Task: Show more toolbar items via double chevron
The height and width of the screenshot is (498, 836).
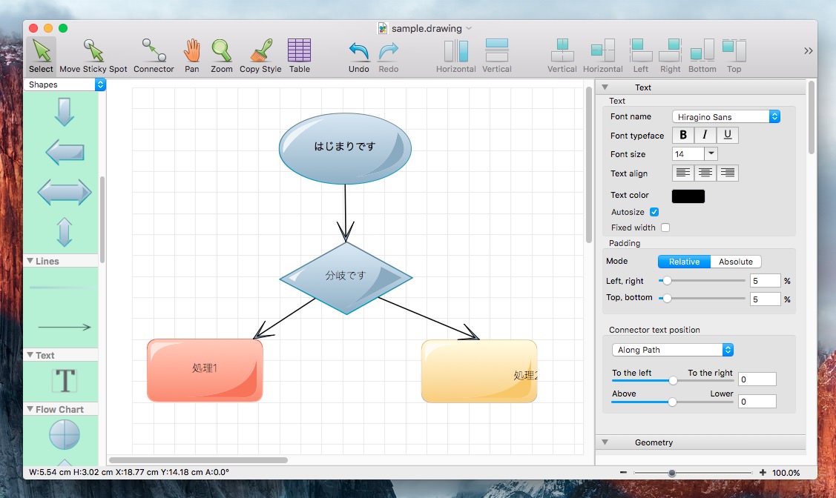Action: tap(808, 50)
